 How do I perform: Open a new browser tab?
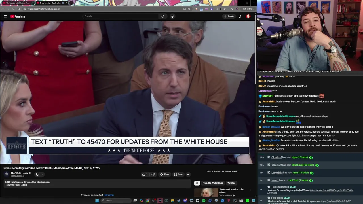pos(71,3)
